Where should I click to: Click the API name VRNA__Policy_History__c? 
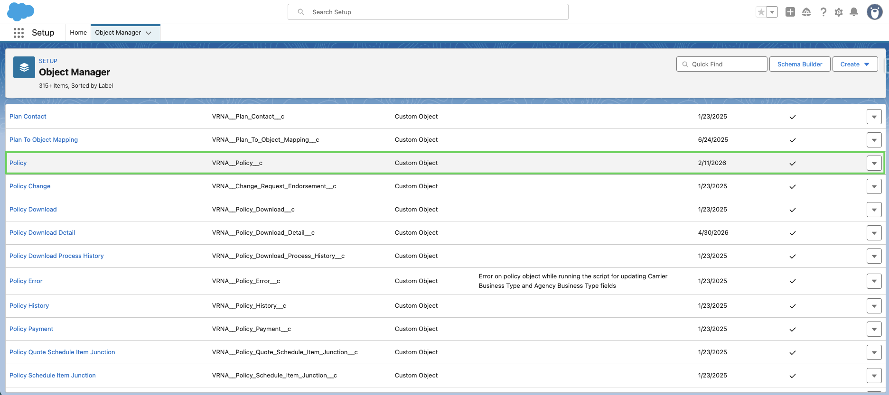click(x=249, y=306)
